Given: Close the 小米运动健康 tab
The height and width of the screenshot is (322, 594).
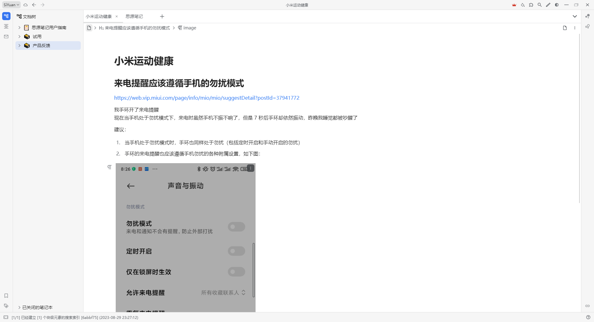Looking at the screenshot, I should [117, 16].
